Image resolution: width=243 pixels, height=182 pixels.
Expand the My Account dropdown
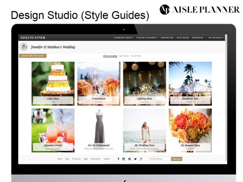216,38
